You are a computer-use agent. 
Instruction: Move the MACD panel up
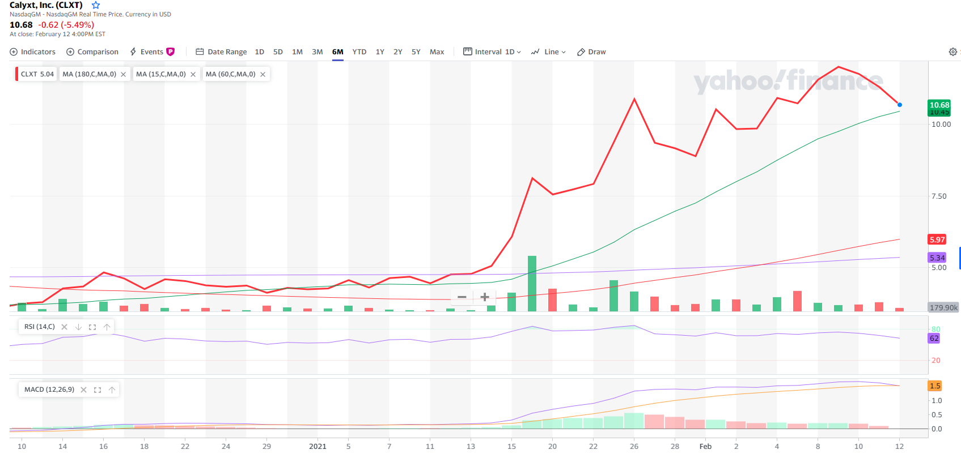(112, 389)
